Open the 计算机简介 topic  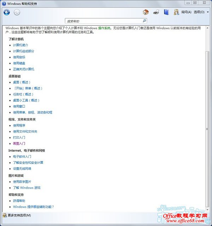[20, 45]
